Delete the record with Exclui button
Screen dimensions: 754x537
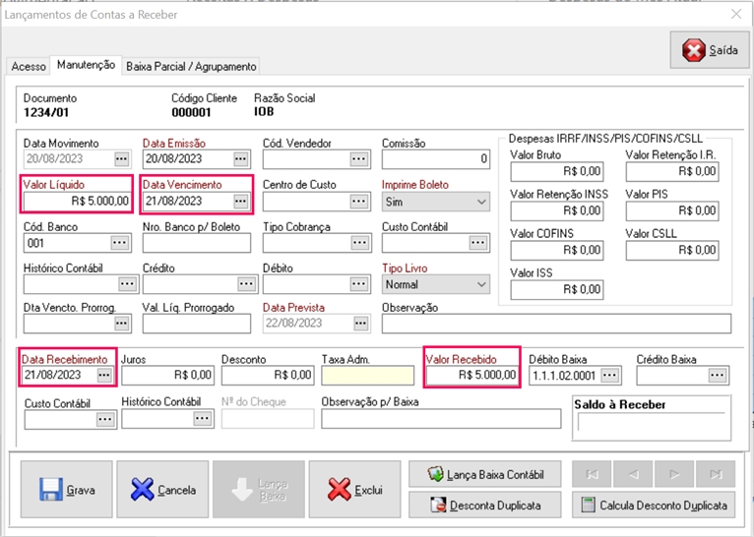pos(354,489)
